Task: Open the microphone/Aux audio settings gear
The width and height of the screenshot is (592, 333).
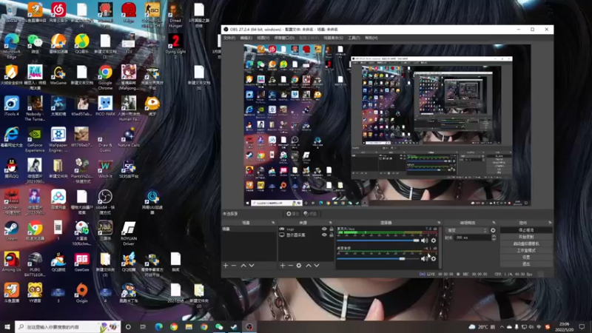Action: pos(434,240)
